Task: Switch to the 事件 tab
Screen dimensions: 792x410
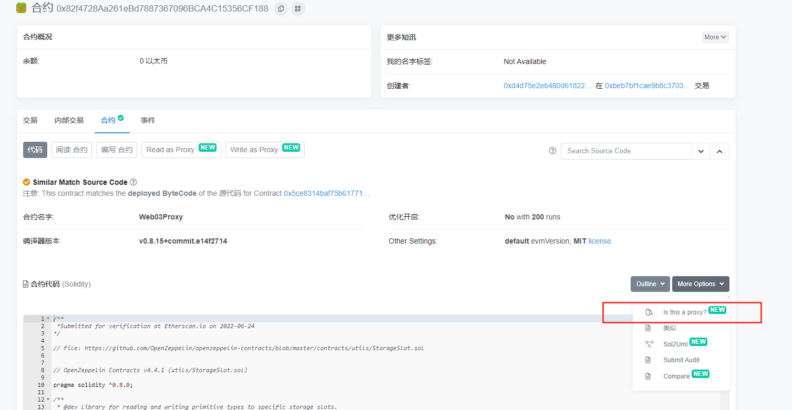Action: pos(148,120)
